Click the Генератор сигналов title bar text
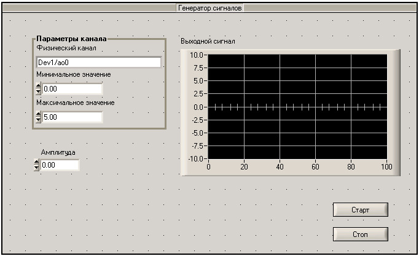Image resolution: width=419 pixels, height=256 pixels. tap(209, 8)
